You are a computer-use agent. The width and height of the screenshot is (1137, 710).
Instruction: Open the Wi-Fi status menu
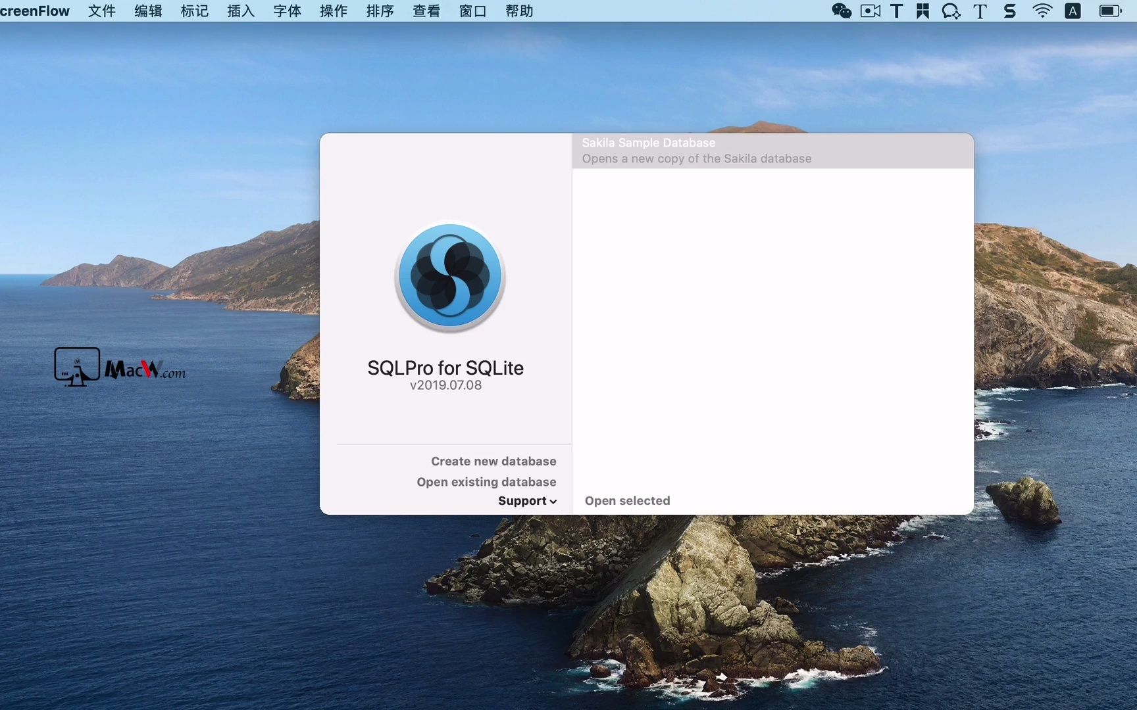[1042, 11]
